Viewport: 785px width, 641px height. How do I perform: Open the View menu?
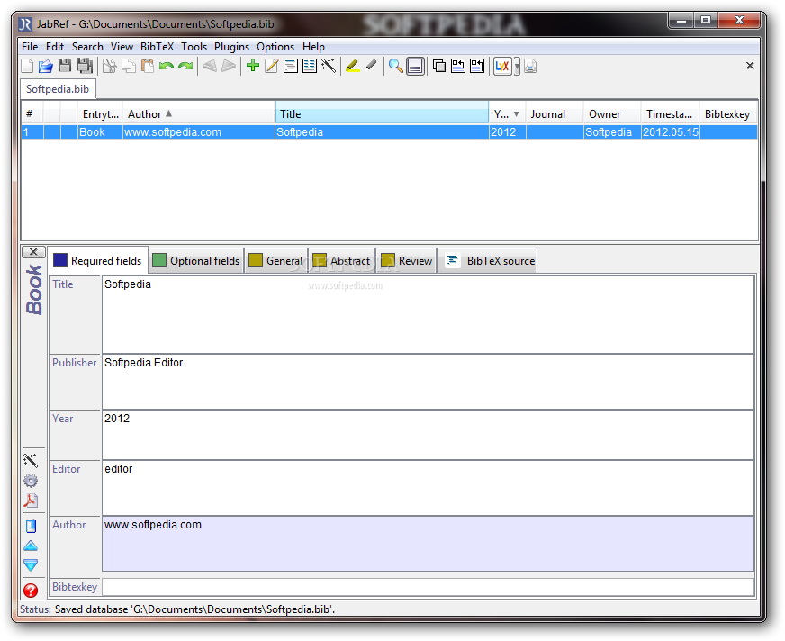tap(122, 47)
